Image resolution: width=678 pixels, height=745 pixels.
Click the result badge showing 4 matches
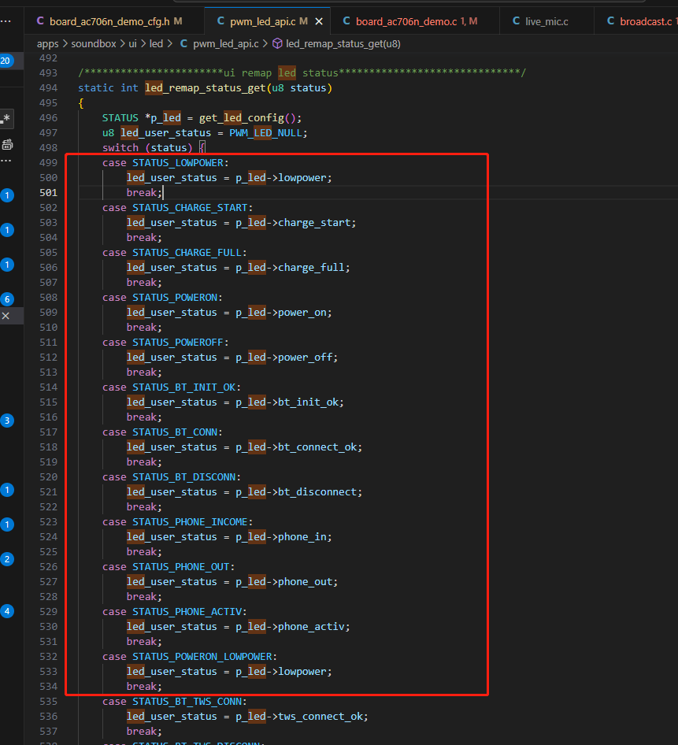pos(7,611)
